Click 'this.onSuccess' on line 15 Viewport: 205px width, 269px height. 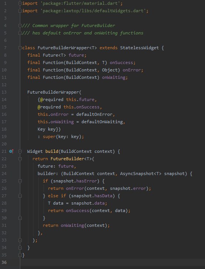(x=81, y=107)
